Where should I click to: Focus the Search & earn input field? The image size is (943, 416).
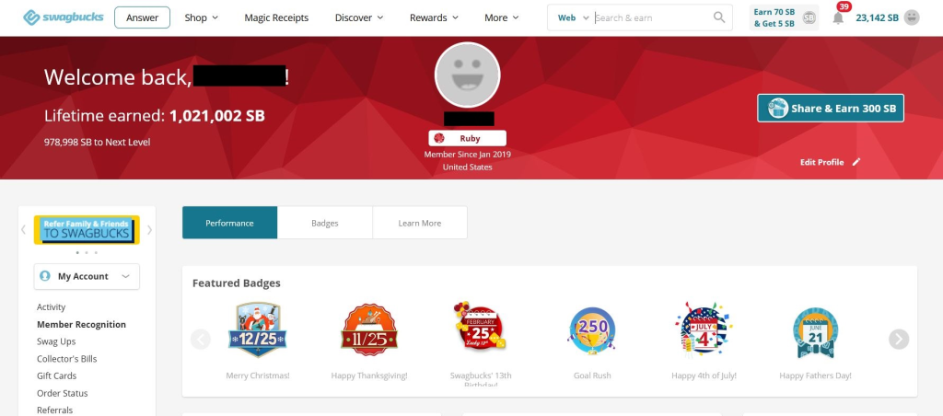tap(652, 17)
